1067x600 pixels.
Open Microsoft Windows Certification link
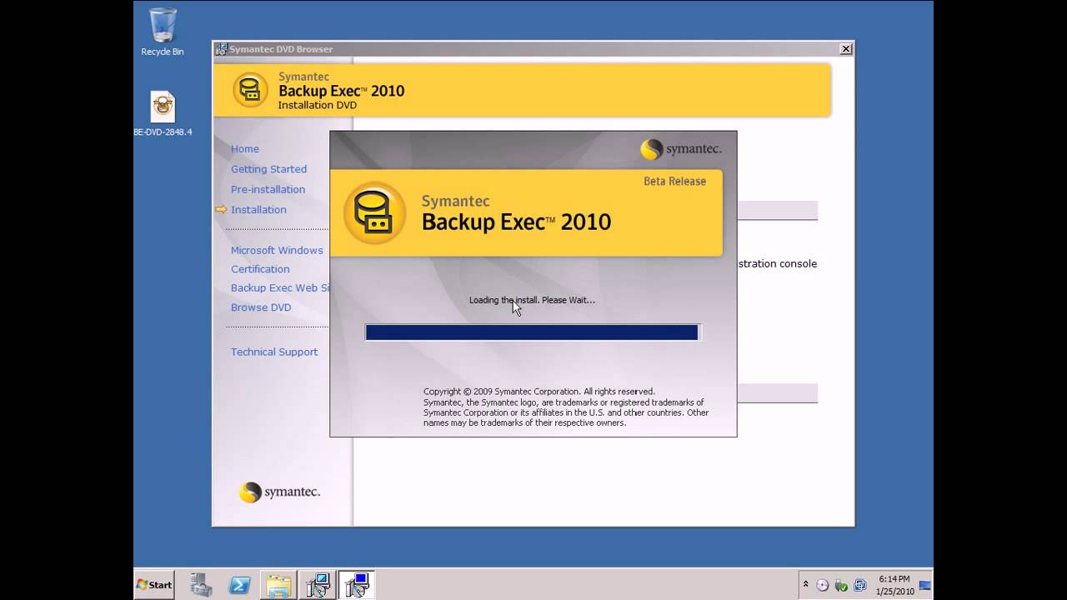tap(277, 259)
